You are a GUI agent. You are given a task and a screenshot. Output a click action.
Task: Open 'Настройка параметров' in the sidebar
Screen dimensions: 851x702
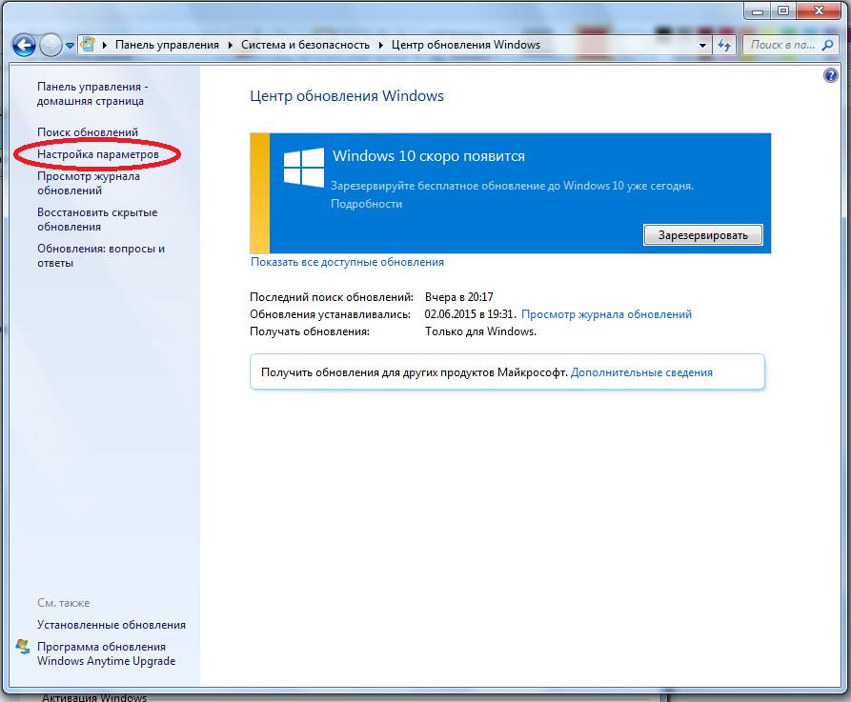pyautogui.click(x=97, y=153)
